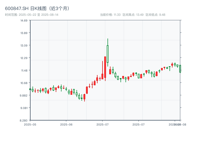Click the 2025-05 x-axis date label

click(30, 124)
